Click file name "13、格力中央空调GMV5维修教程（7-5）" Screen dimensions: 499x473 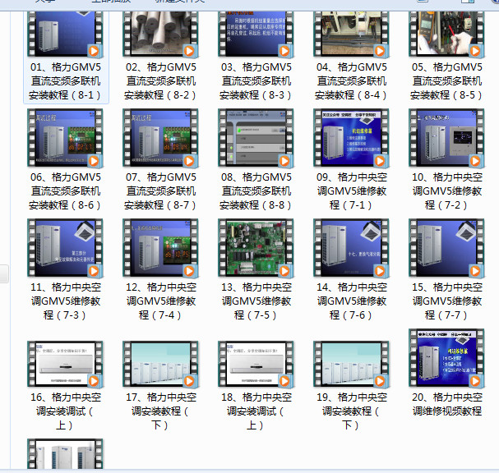click(x=256, y=301)
